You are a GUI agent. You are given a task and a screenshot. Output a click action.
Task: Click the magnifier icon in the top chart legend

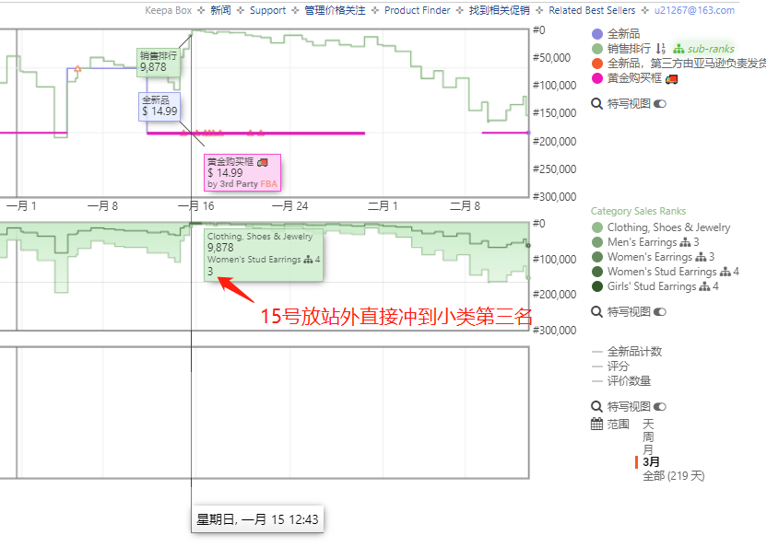pyautogui.click(x=596, y=104)
